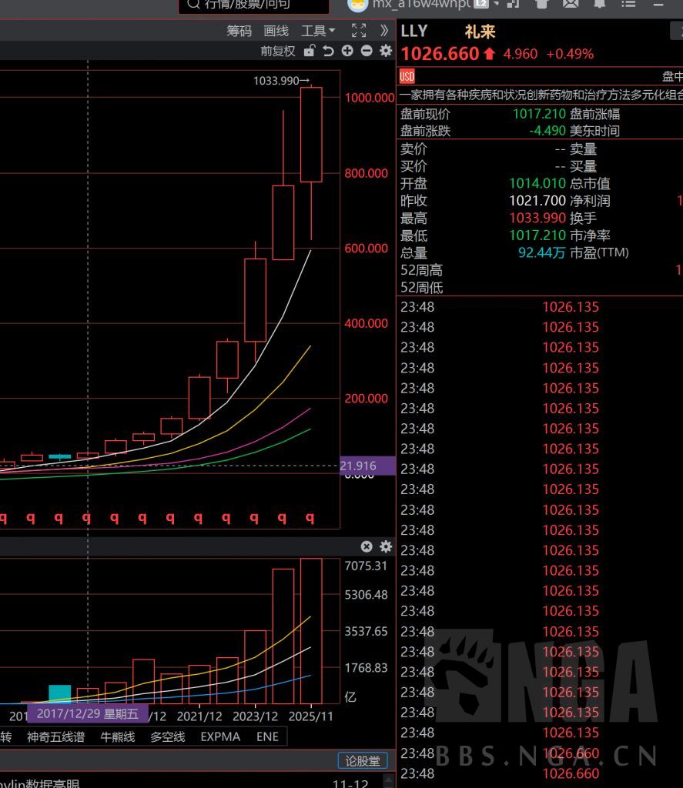The height and width of the screenshot is (788, 683).
Task: Click the purple 21.916 crosshair price tag
Action: pos(367,466)
